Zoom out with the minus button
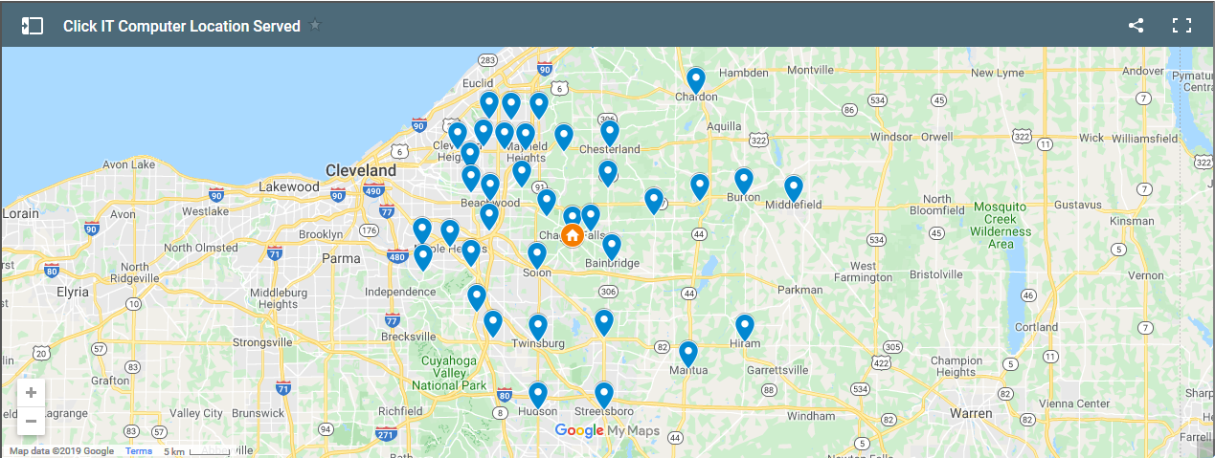The width and height of the screenshot is (1215, 458). pos(32,421)
